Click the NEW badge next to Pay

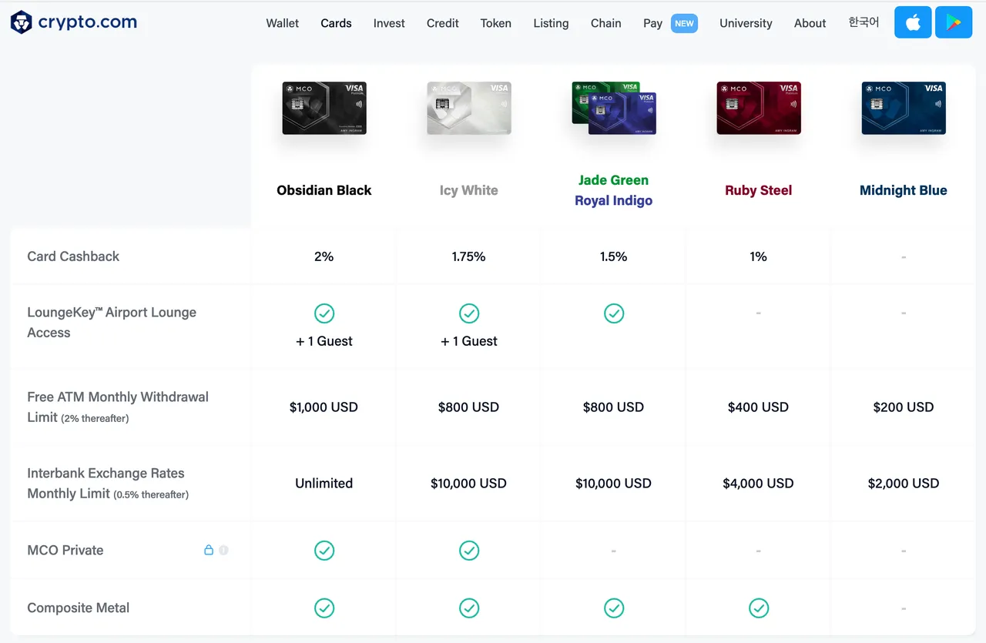pyautogui.click(x=684, y=23)
